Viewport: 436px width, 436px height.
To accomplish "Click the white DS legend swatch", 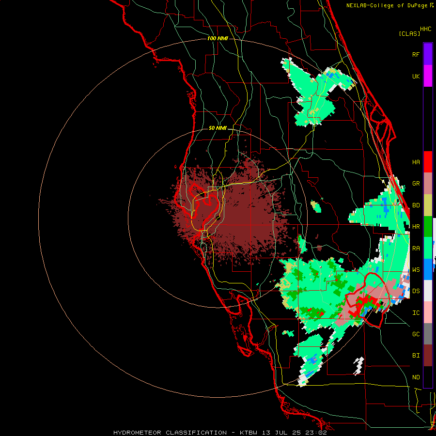I will tap(428, 291).
